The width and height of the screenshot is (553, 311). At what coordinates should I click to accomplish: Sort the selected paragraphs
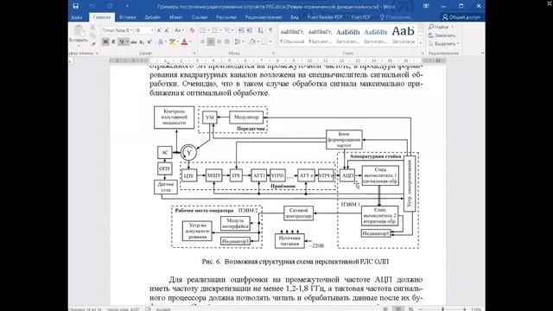[260, 31]
